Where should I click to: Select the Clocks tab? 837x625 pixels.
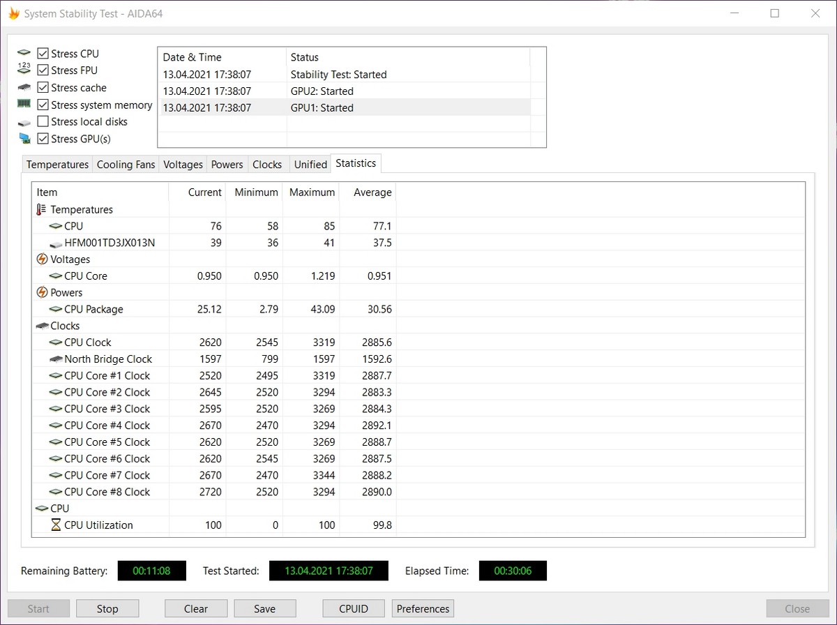(267, 165)
